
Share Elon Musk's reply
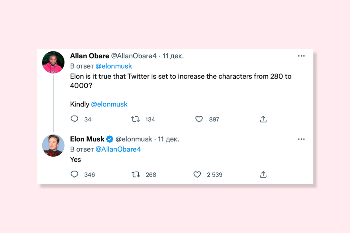(263, 174)
